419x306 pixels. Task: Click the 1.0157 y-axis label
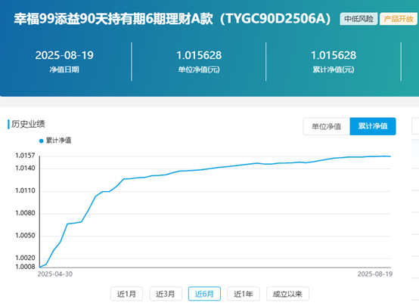point(25,156)
